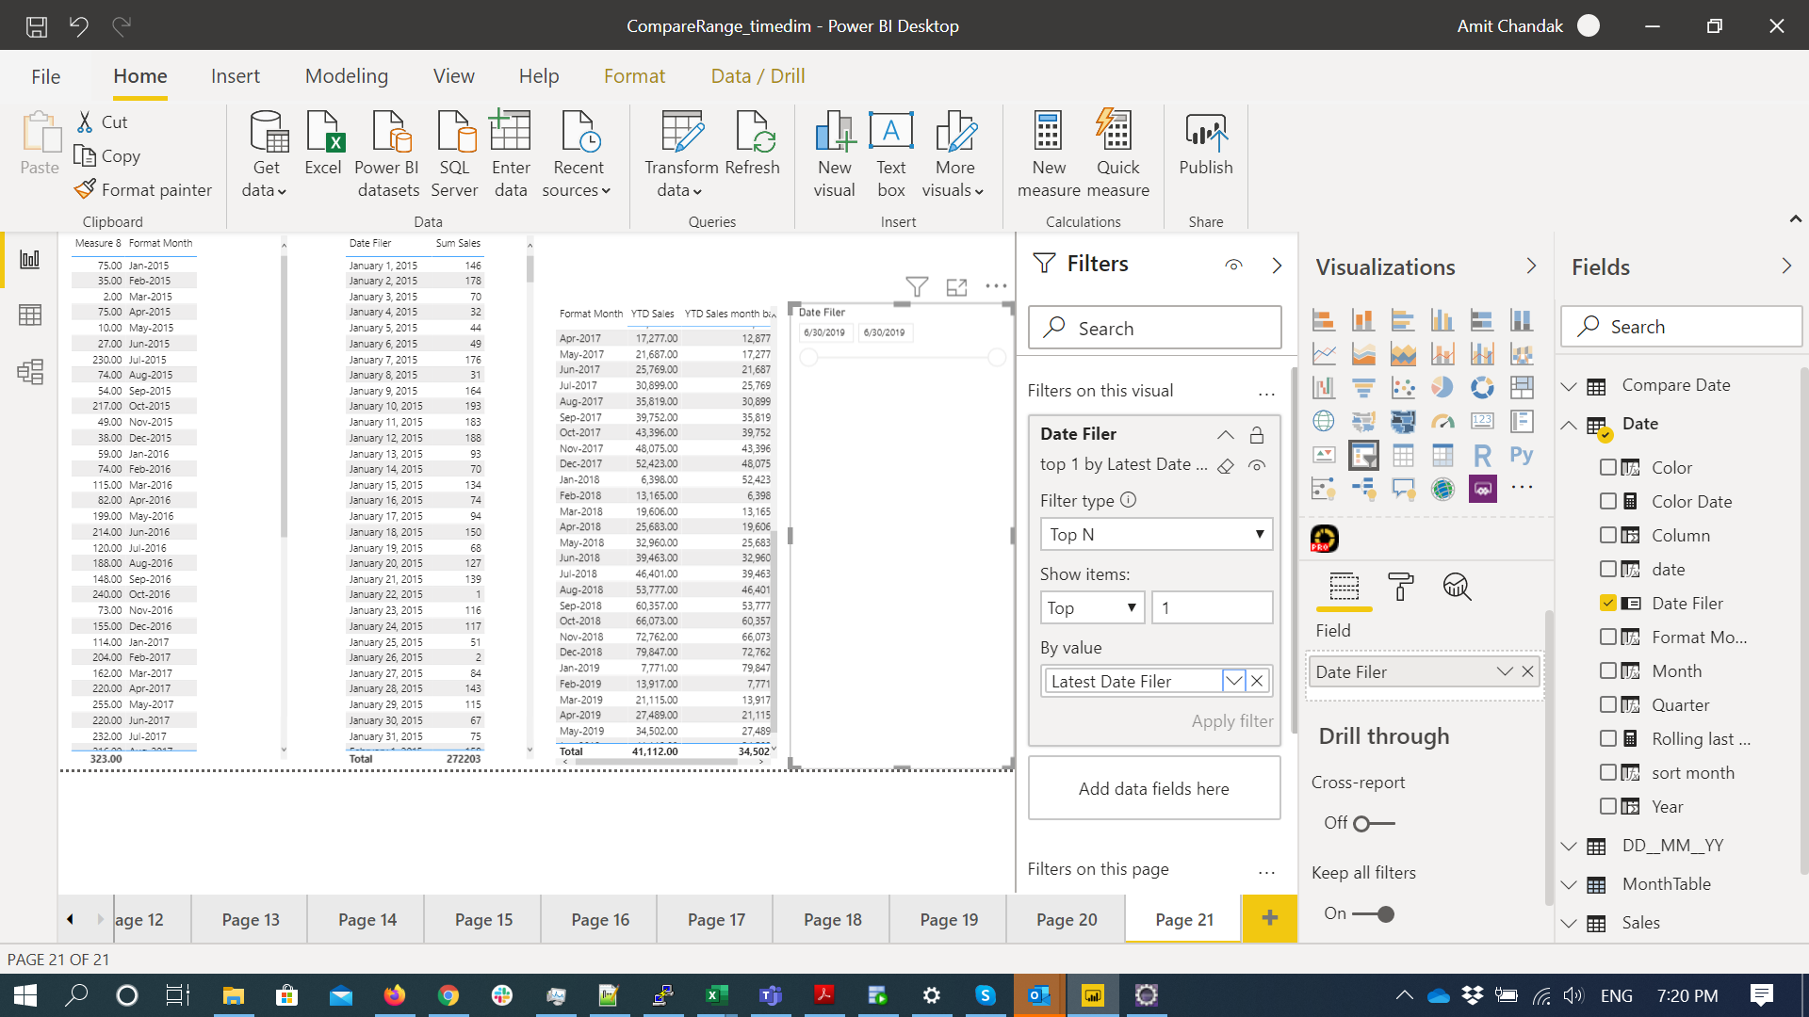The width and height of the screenshot is (1809, 1017).
Task: Toggle Cross-report drill through switch
Action: 1373,824
